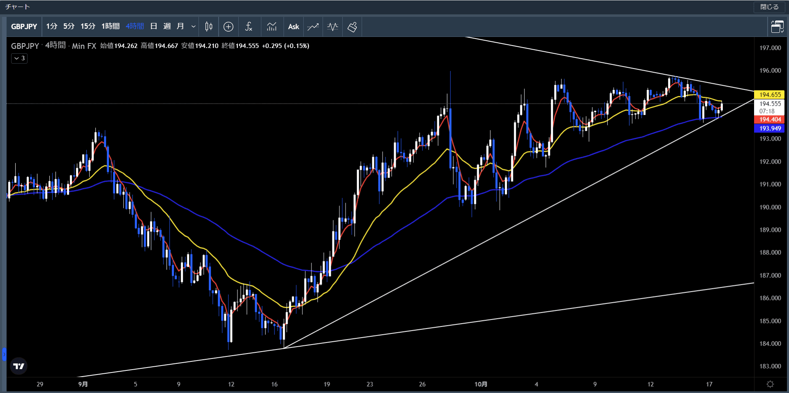Viewport: 789px width, 393px height.
Task: Click the チャート window title
Action: point(17,7)
